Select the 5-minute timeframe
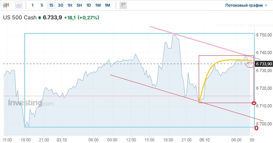The image size is (273, 143). pos(42,5)
